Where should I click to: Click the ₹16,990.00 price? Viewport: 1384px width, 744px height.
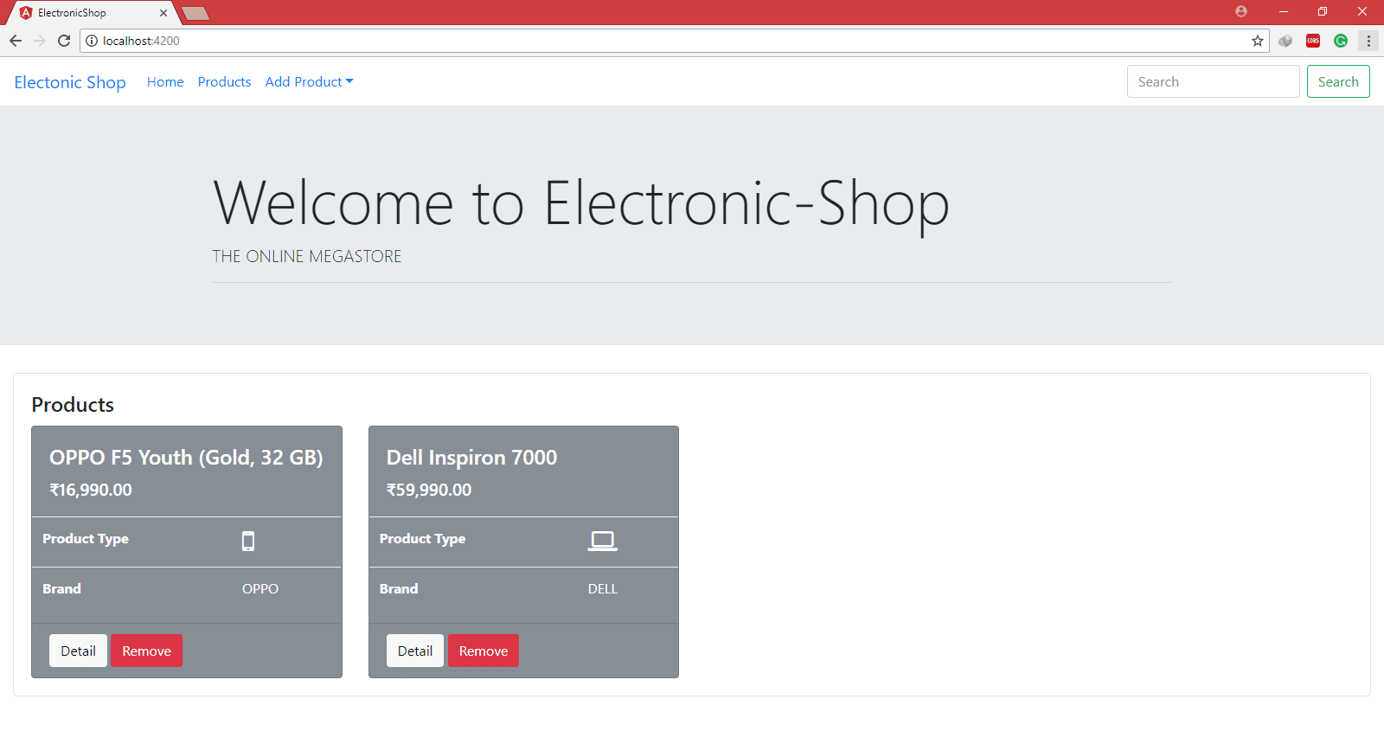(x=91, y=490)
